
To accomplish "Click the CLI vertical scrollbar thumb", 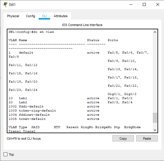I will [155, 118].
